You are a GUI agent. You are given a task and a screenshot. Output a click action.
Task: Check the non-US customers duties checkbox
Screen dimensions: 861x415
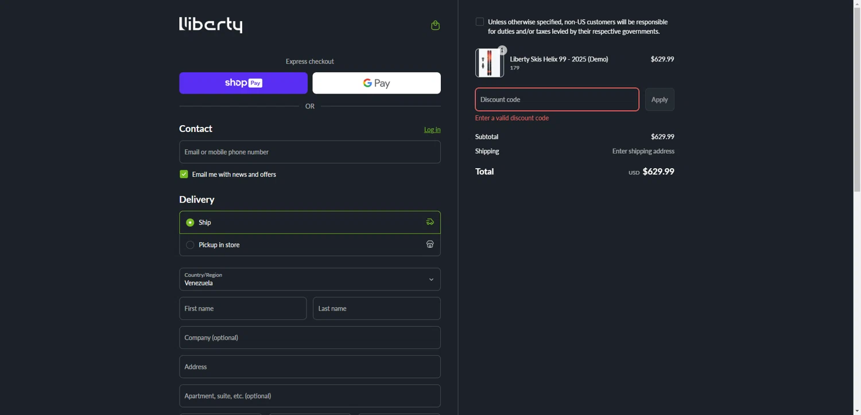pyautogui.click(x=480, y=22)
